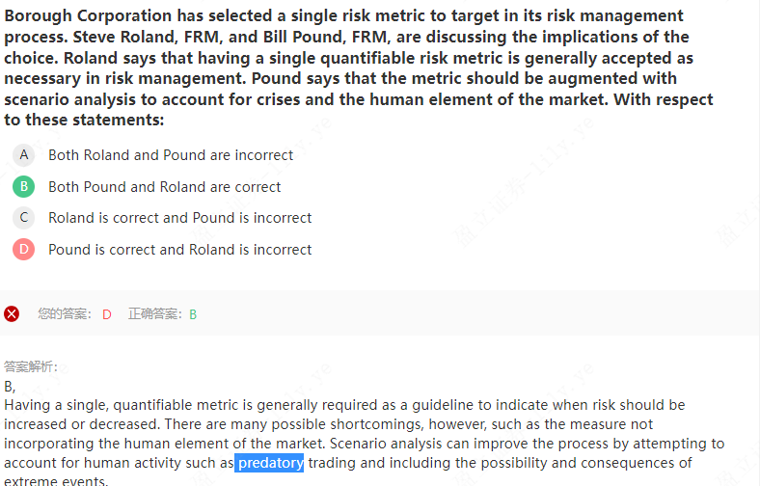Choose 'Both Pound and Roland are correct'
The image size is (760, 486).
pyautogui.click(x=165, y=187)
